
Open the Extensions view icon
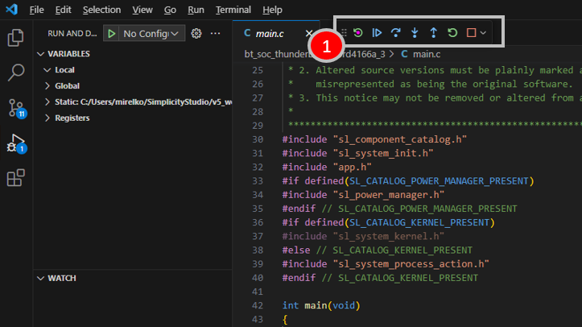click(x=15, y=178)
